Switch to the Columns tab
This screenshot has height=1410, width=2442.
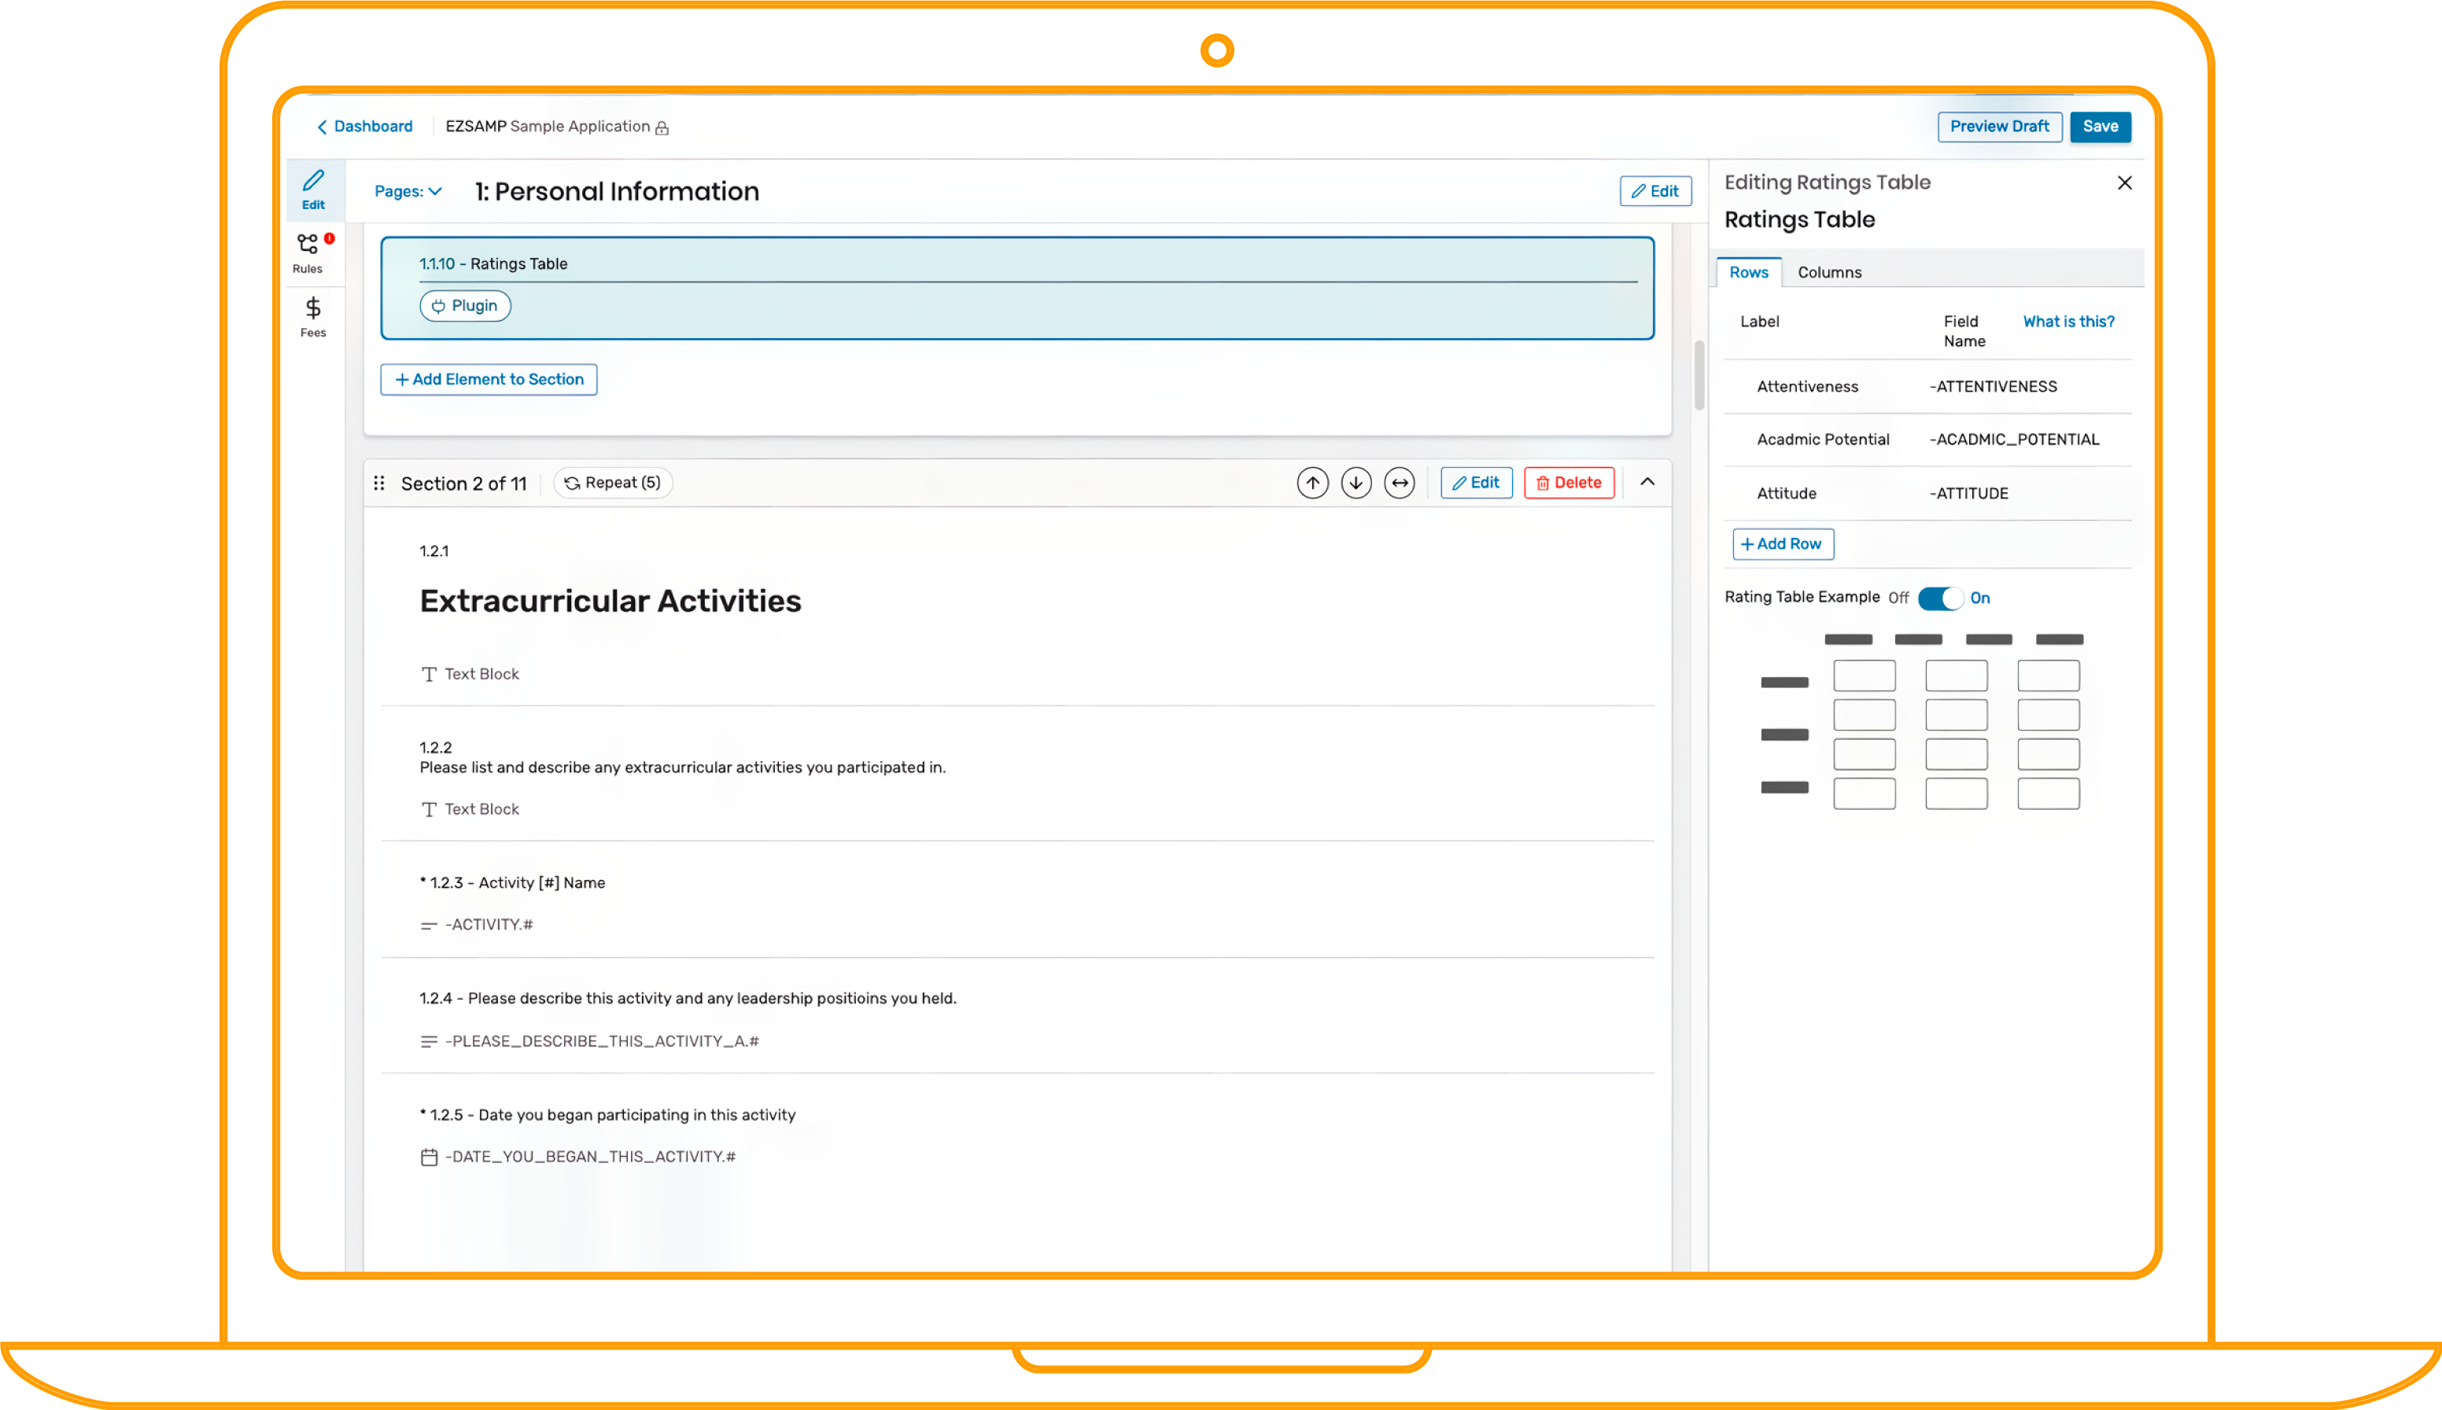[x=1829, y=272]
